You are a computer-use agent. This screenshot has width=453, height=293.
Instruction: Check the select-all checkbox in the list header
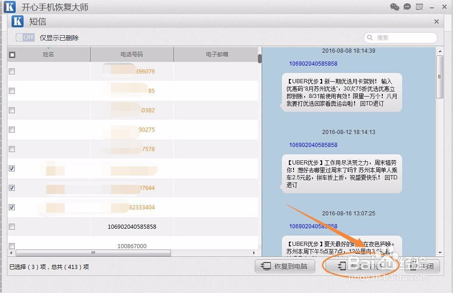[x=12, y=54]
